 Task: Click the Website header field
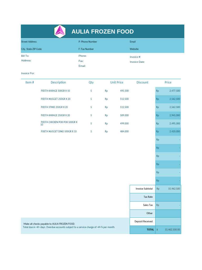click(x=134, y=49)
